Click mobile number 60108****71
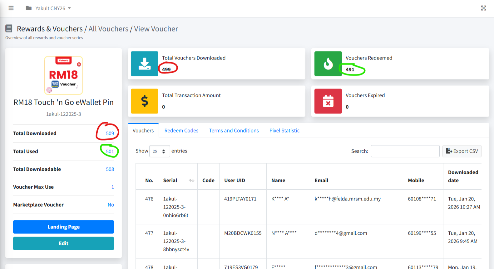This screenshot has width=494, height=269. click(422, 199)
